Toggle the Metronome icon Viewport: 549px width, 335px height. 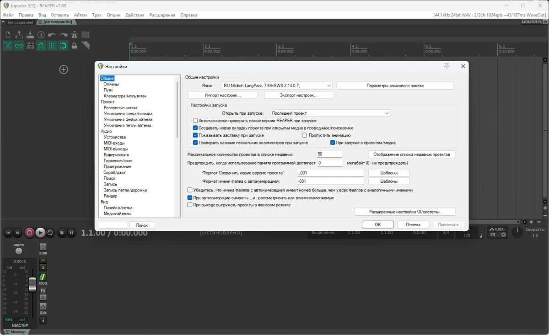pyautogui.click(x=74, y=35)
